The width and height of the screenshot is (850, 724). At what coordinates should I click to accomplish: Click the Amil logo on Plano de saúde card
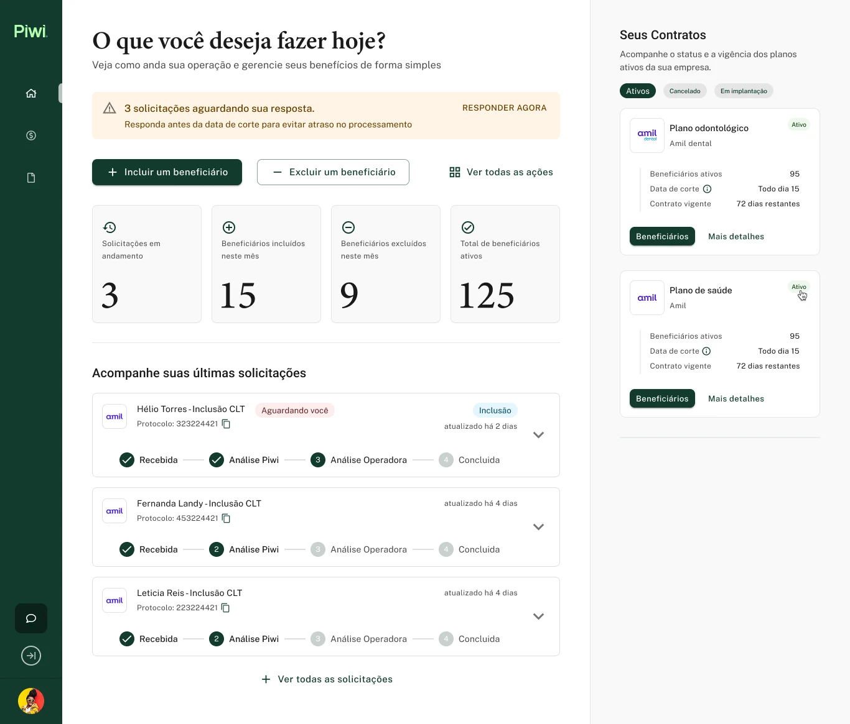[x=647, y=298]
